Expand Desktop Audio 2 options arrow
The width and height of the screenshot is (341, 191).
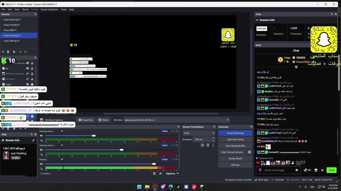[62, 145]
